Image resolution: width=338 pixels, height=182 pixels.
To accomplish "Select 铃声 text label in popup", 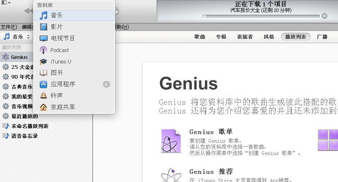I will tap(57, 96).
